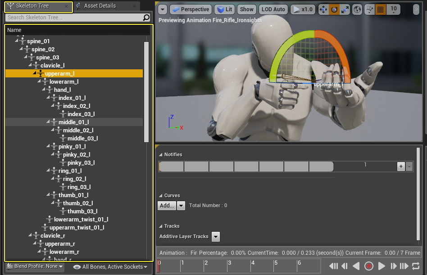The image size is (427, 275).
Task: Click the LOD Auto button
Action: point(273,9)
